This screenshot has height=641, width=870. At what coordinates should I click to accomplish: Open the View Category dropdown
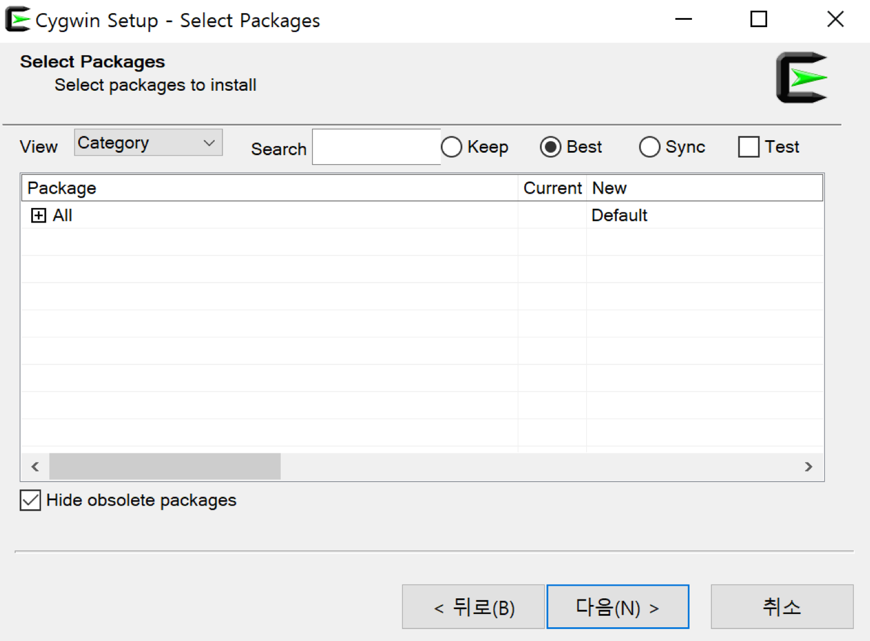pos(149,143)
